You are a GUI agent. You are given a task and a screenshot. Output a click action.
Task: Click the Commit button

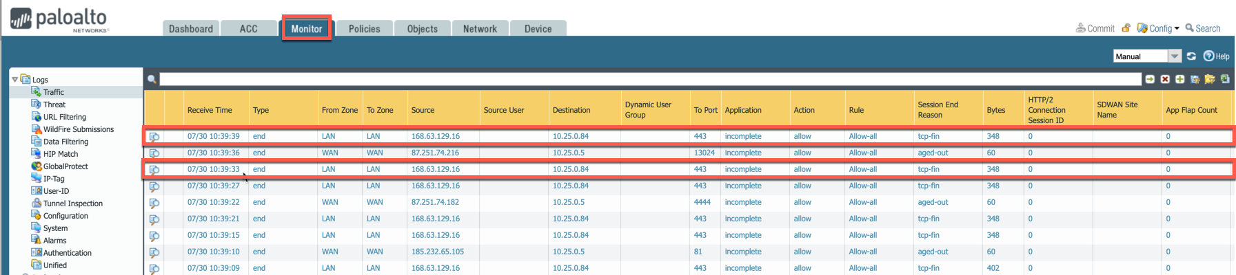(1095, 28)
